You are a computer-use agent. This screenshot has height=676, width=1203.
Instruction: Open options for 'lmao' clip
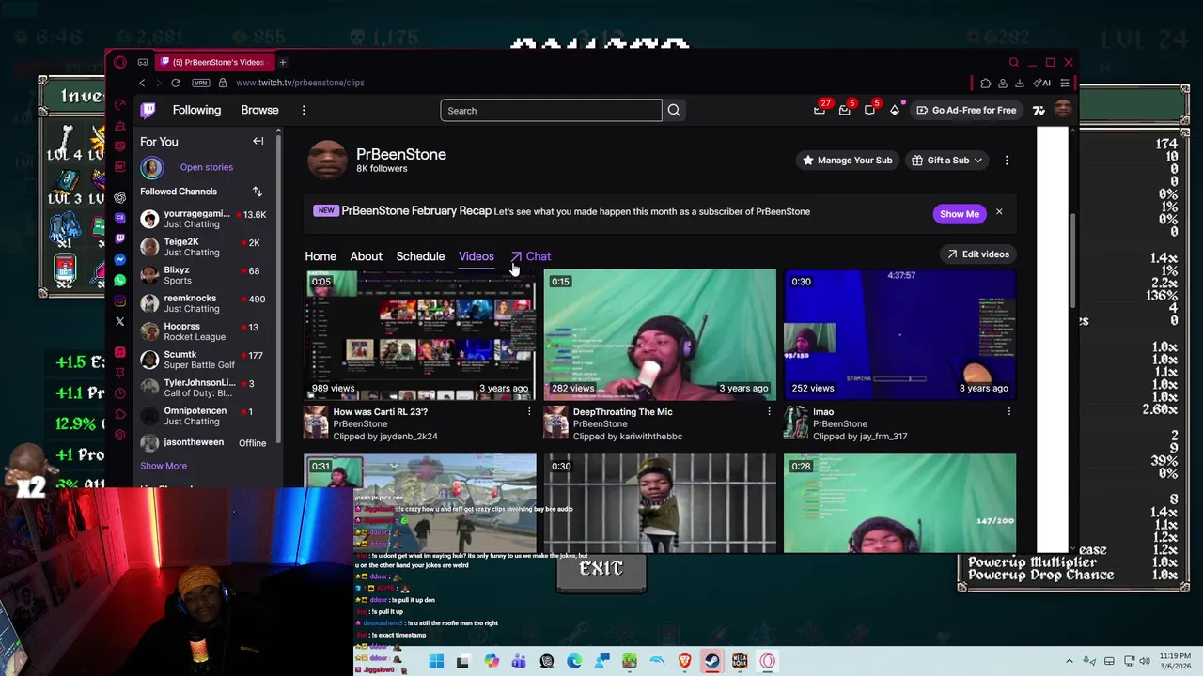1008,411
